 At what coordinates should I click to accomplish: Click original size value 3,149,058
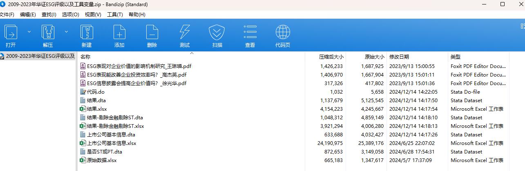(372, 151)
